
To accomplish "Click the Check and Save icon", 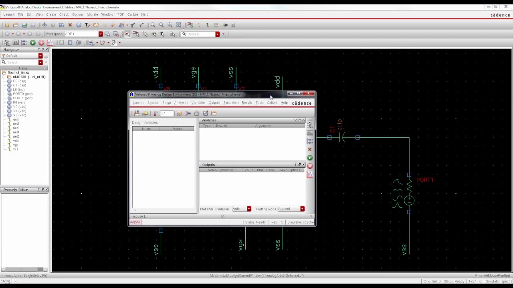I will (x=24, y=25).
